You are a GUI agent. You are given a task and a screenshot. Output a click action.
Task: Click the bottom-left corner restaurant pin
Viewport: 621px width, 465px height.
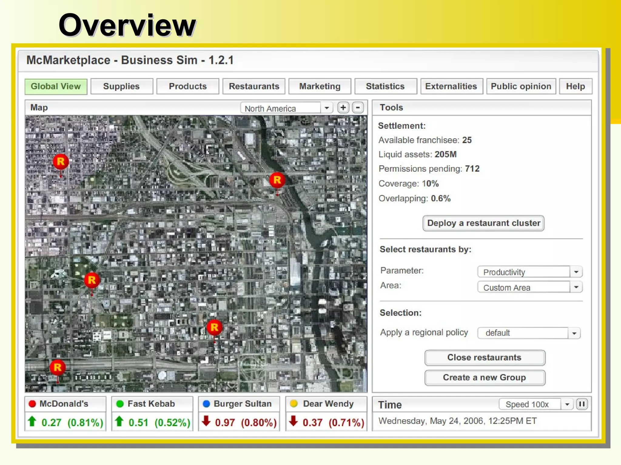(x=58, y=368)
